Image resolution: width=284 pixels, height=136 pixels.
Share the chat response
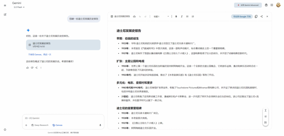click(36, 68)
